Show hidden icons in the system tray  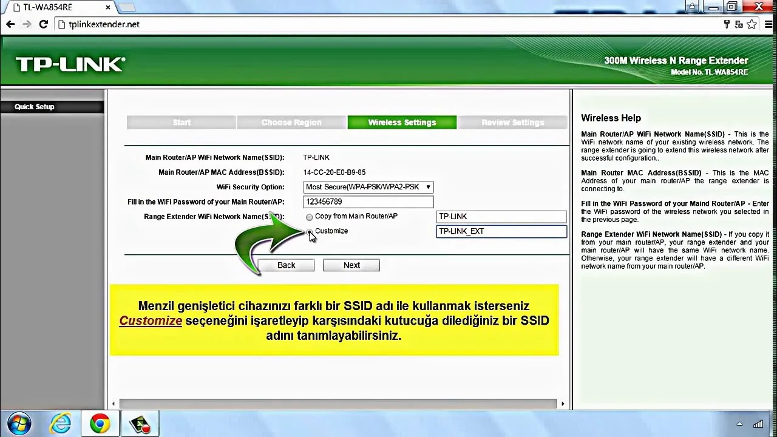[x=739, y=424]
